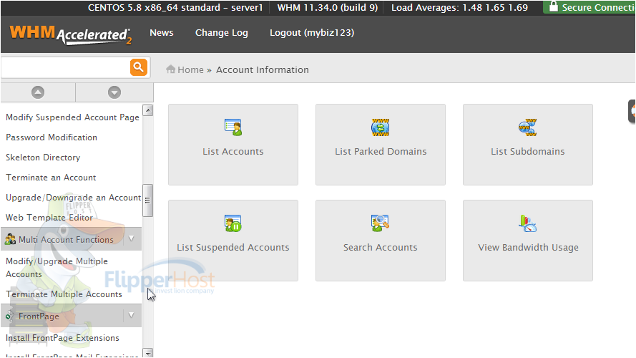
Task: Open the Change Log menu item
Action: 222,33
